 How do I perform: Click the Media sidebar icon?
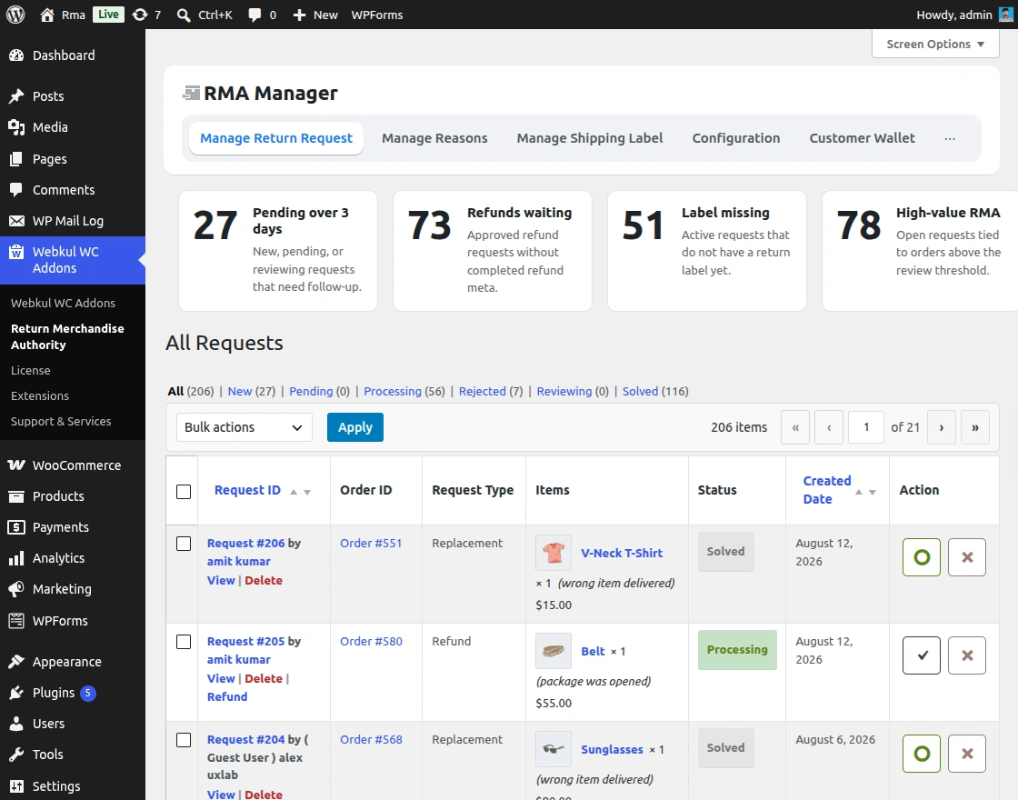tap(16, 127)
